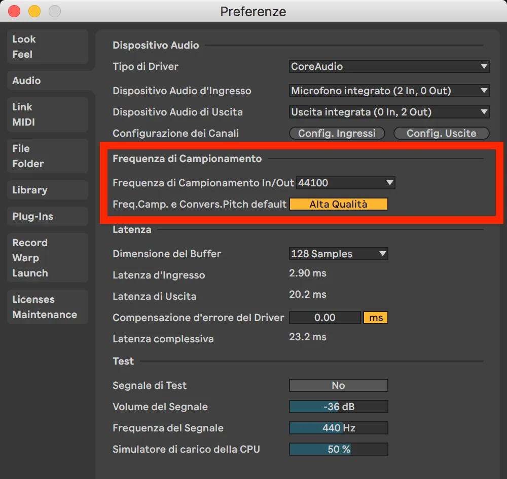Go to the Library tab

(x=48, y=190)
